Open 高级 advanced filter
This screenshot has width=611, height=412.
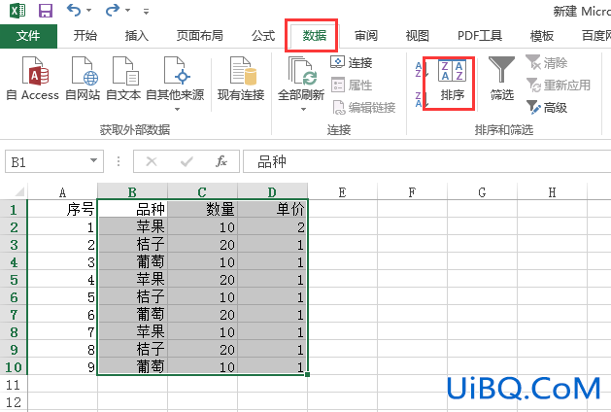tap(547, 107)
